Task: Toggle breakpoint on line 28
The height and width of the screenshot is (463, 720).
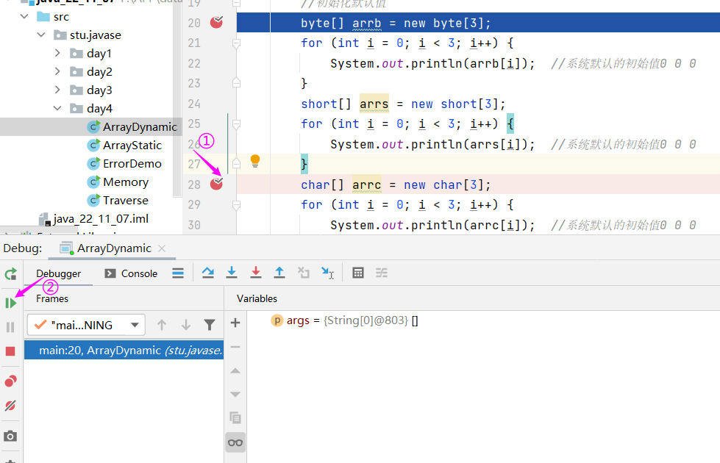Action: click(x=216, y=184)
